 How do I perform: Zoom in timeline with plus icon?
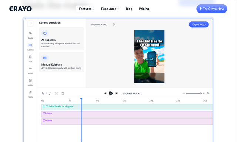tap(204, 93)
